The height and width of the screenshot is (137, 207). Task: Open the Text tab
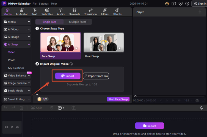pyautogui.click(x=35, y=12)
